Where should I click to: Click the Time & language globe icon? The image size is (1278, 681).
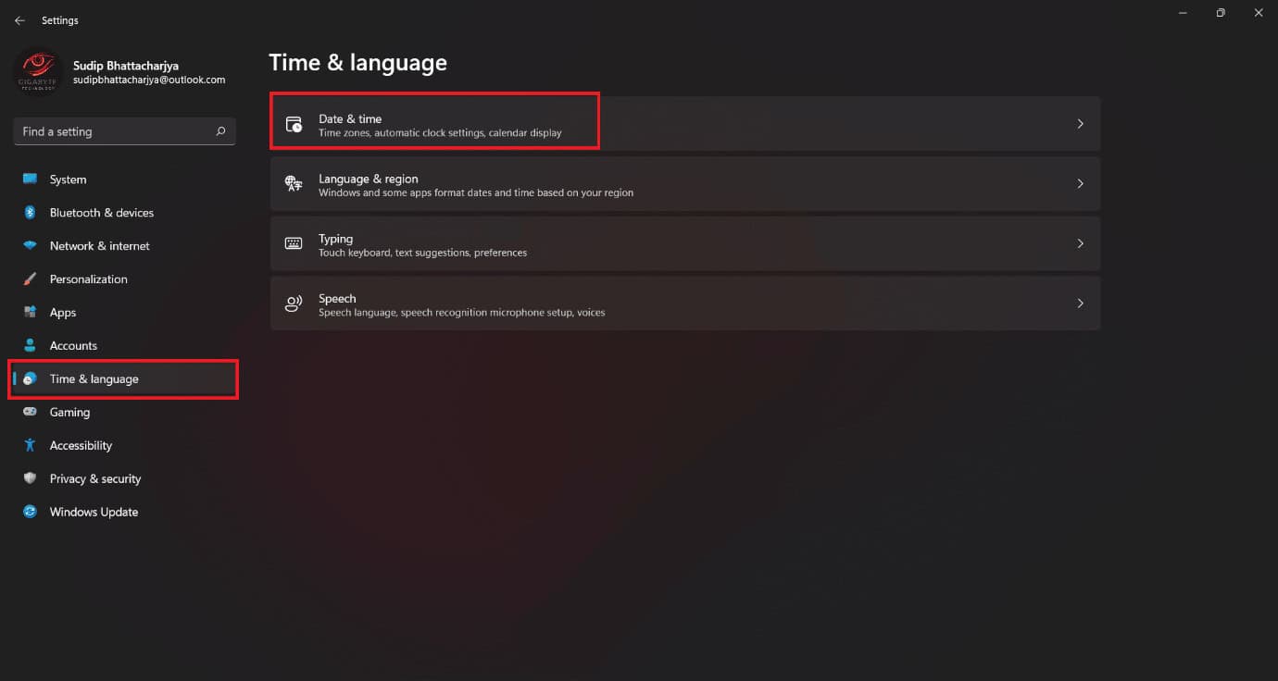[x=31, y=379]
